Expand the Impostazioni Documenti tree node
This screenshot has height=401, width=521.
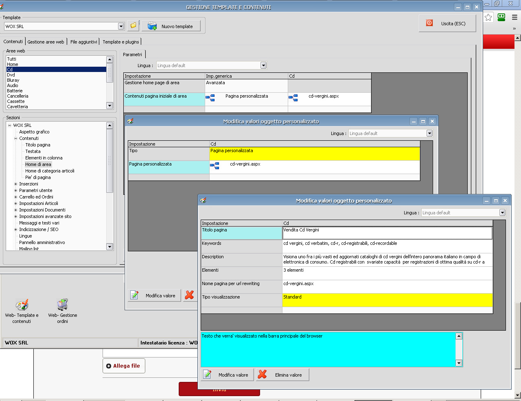[16, 210]
